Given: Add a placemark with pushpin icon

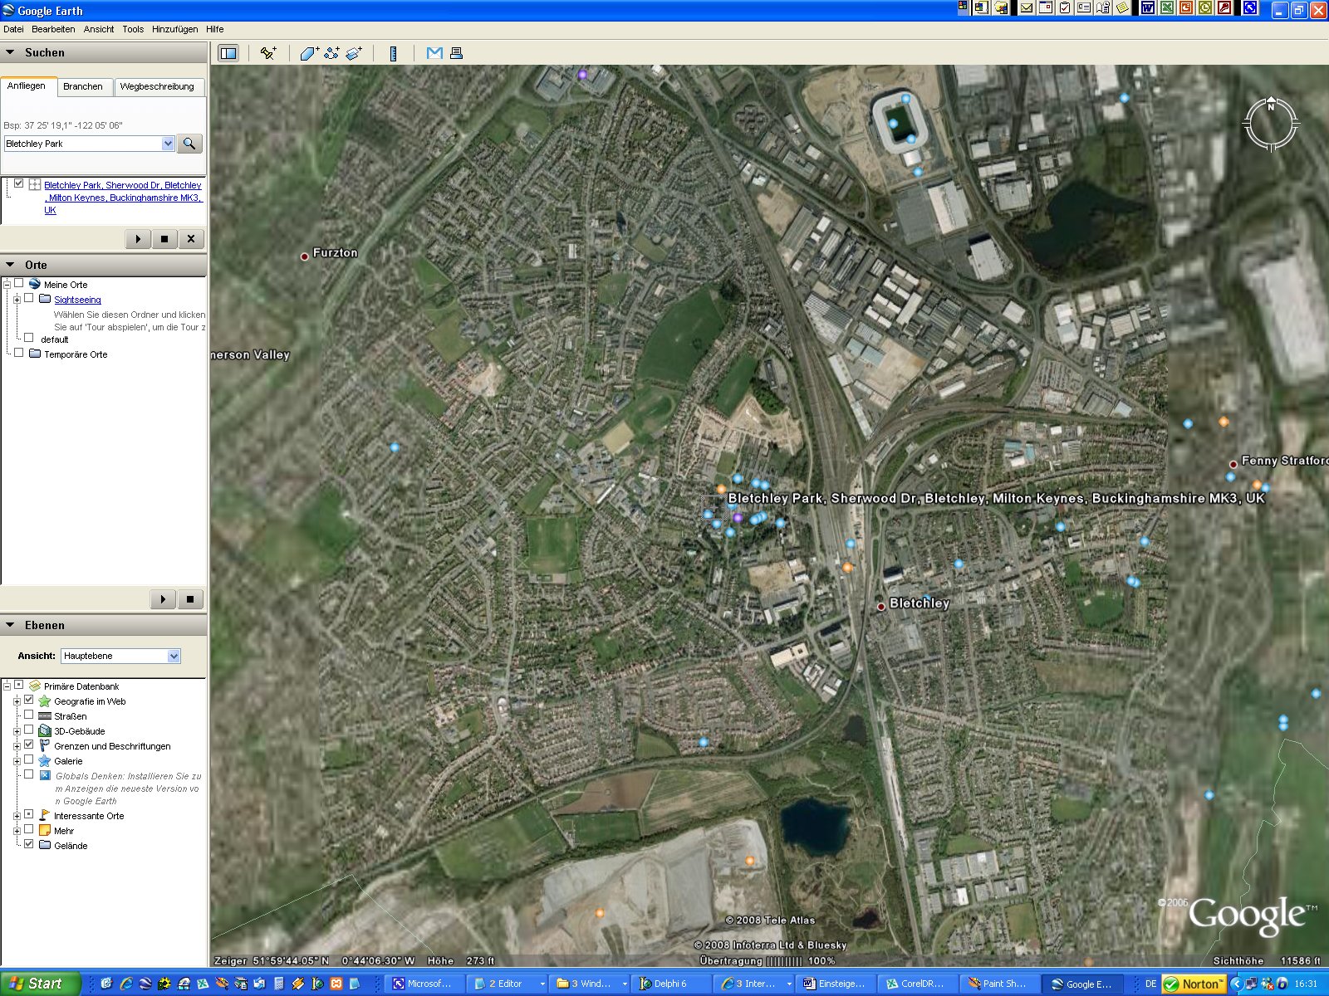Looking at the screenshot, I should 267,53.
